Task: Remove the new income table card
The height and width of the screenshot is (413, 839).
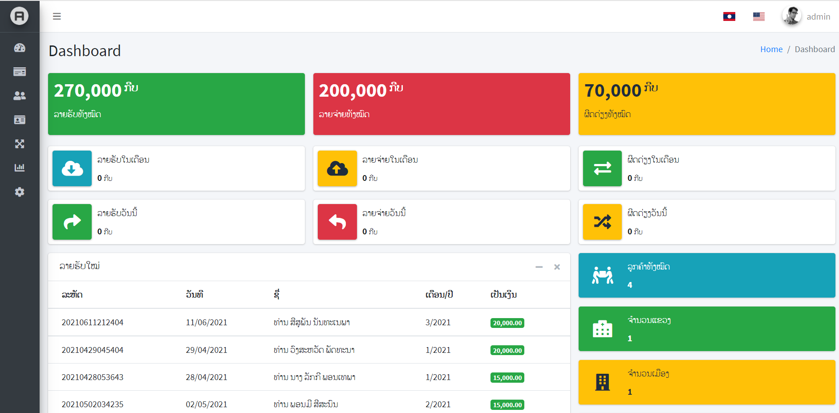Action: point(557,267)
